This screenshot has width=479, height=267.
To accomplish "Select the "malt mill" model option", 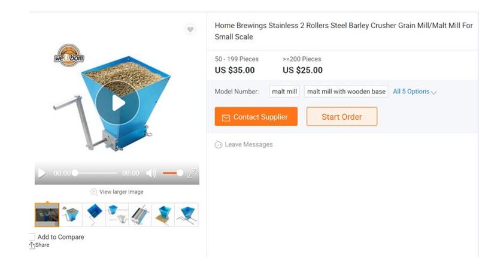I will point(284,92).
